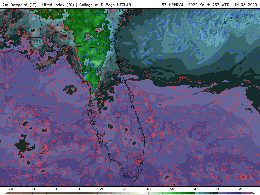Click the "18Z HRRRV4" model run label
Viewport: 260px width, 195px height.
(x=172, y=5)
